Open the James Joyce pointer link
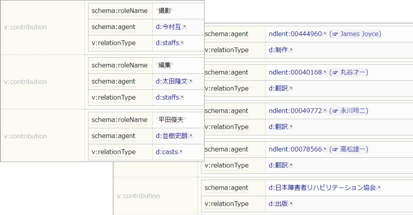This screenshot has height=215, width=413. (x=355, y=34)
